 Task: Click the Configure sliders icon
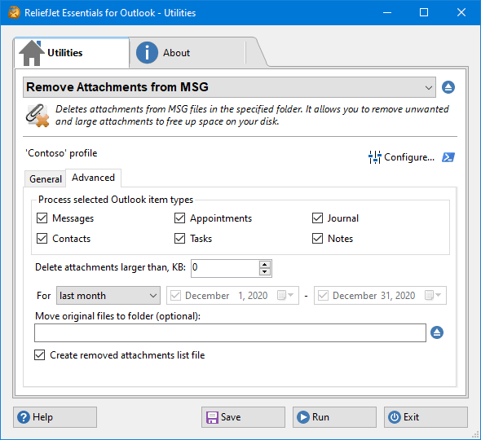(375, 157)
